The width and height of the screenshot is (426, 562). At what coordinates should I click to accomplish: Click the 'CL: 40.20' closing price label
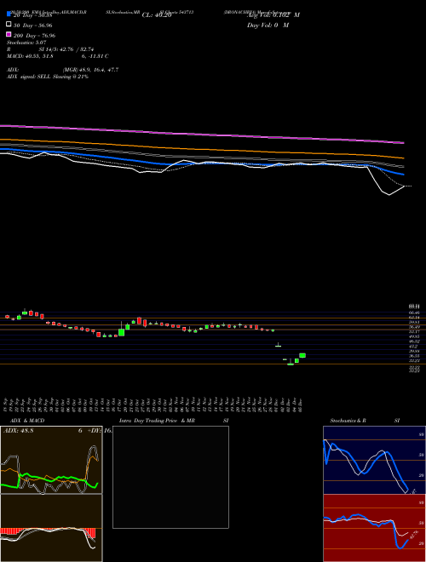[x=157, y=15]
